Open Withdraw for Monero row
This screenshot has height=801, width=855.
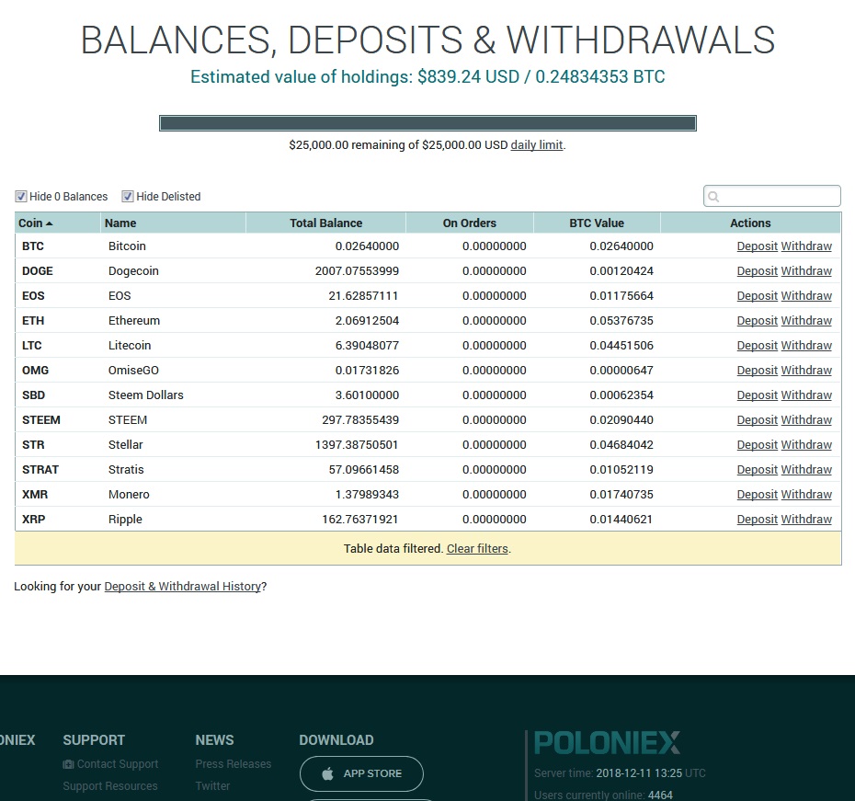click(806, 495)
